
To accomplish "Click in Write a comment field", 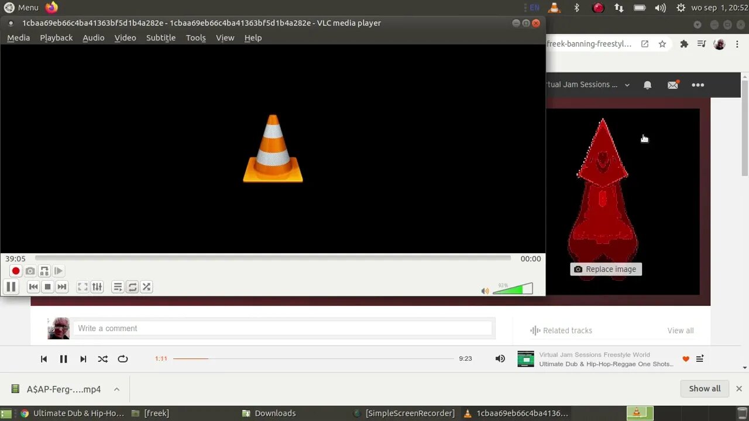I will [x=284, y=328].
